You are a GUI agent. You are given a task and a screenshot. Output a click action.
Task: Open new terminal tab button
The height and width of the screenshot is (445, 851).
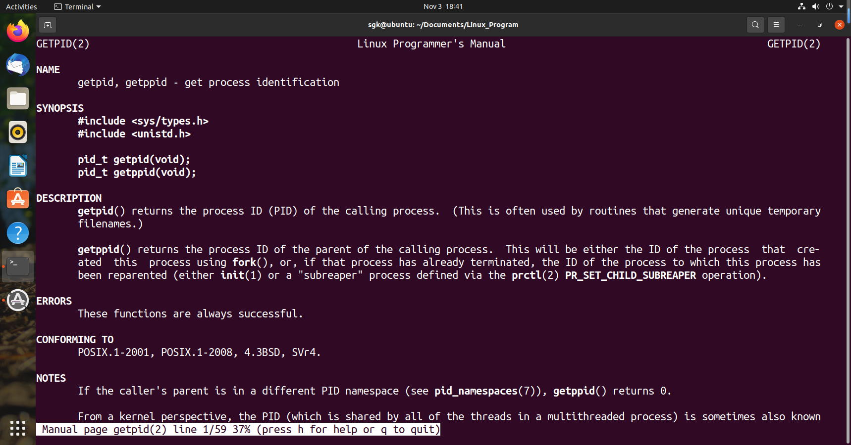point(48,25)
